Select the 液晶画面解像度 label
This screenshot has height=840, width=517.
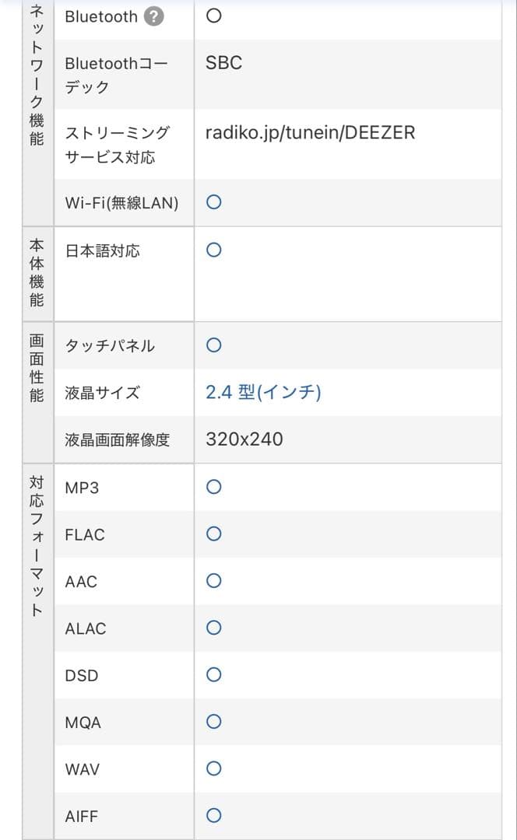click(117, 439)
